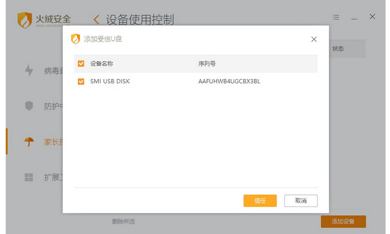Open the umbrella 家长控制 sidebar icon
390x234 pixels.
[29, 142]
